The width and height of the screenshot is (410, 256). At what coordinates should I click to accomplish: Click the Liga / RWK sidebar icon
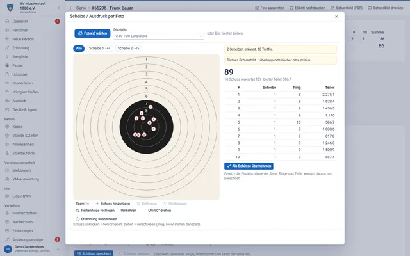click(7, 196)
